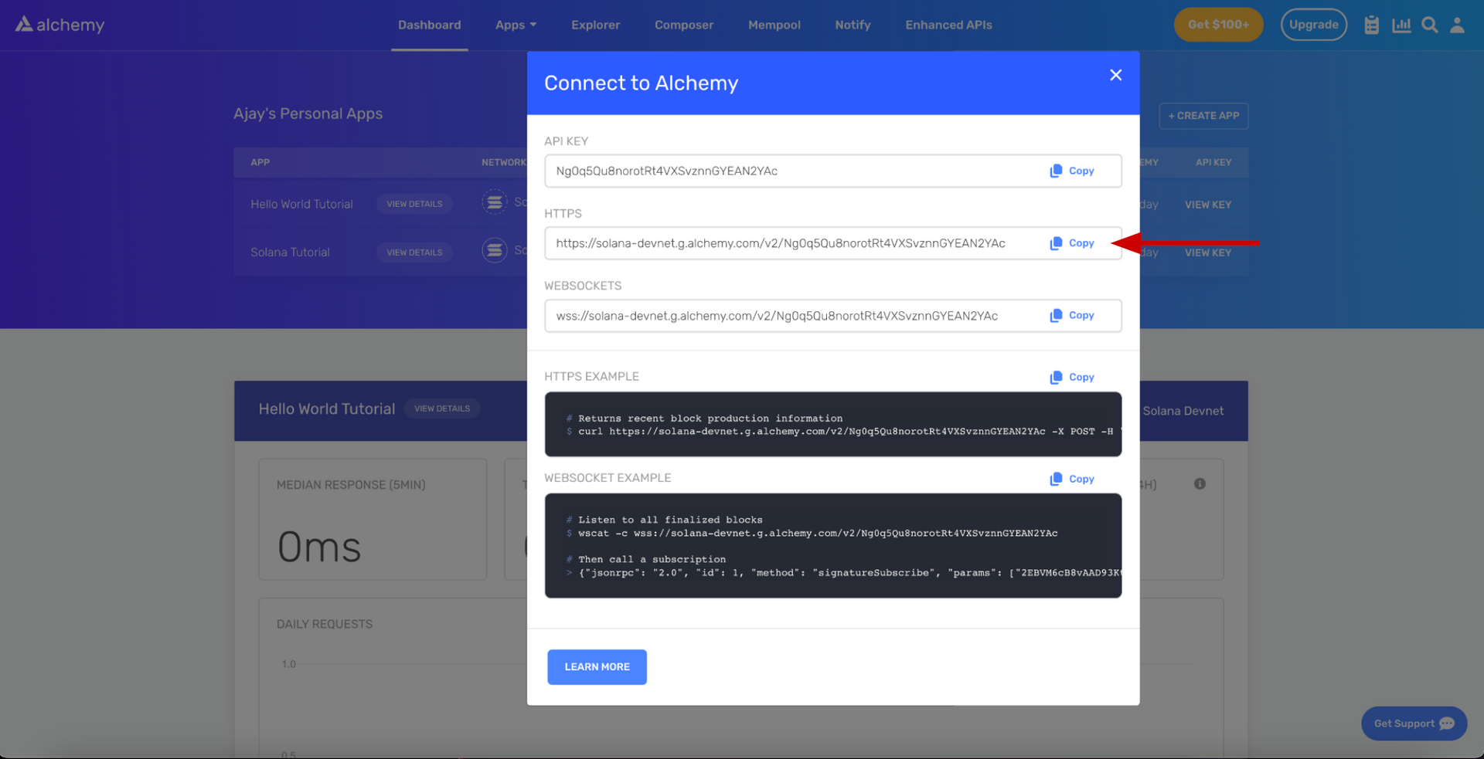Click the Solana network icon for Hello World Tutorial

coord(495,202)
